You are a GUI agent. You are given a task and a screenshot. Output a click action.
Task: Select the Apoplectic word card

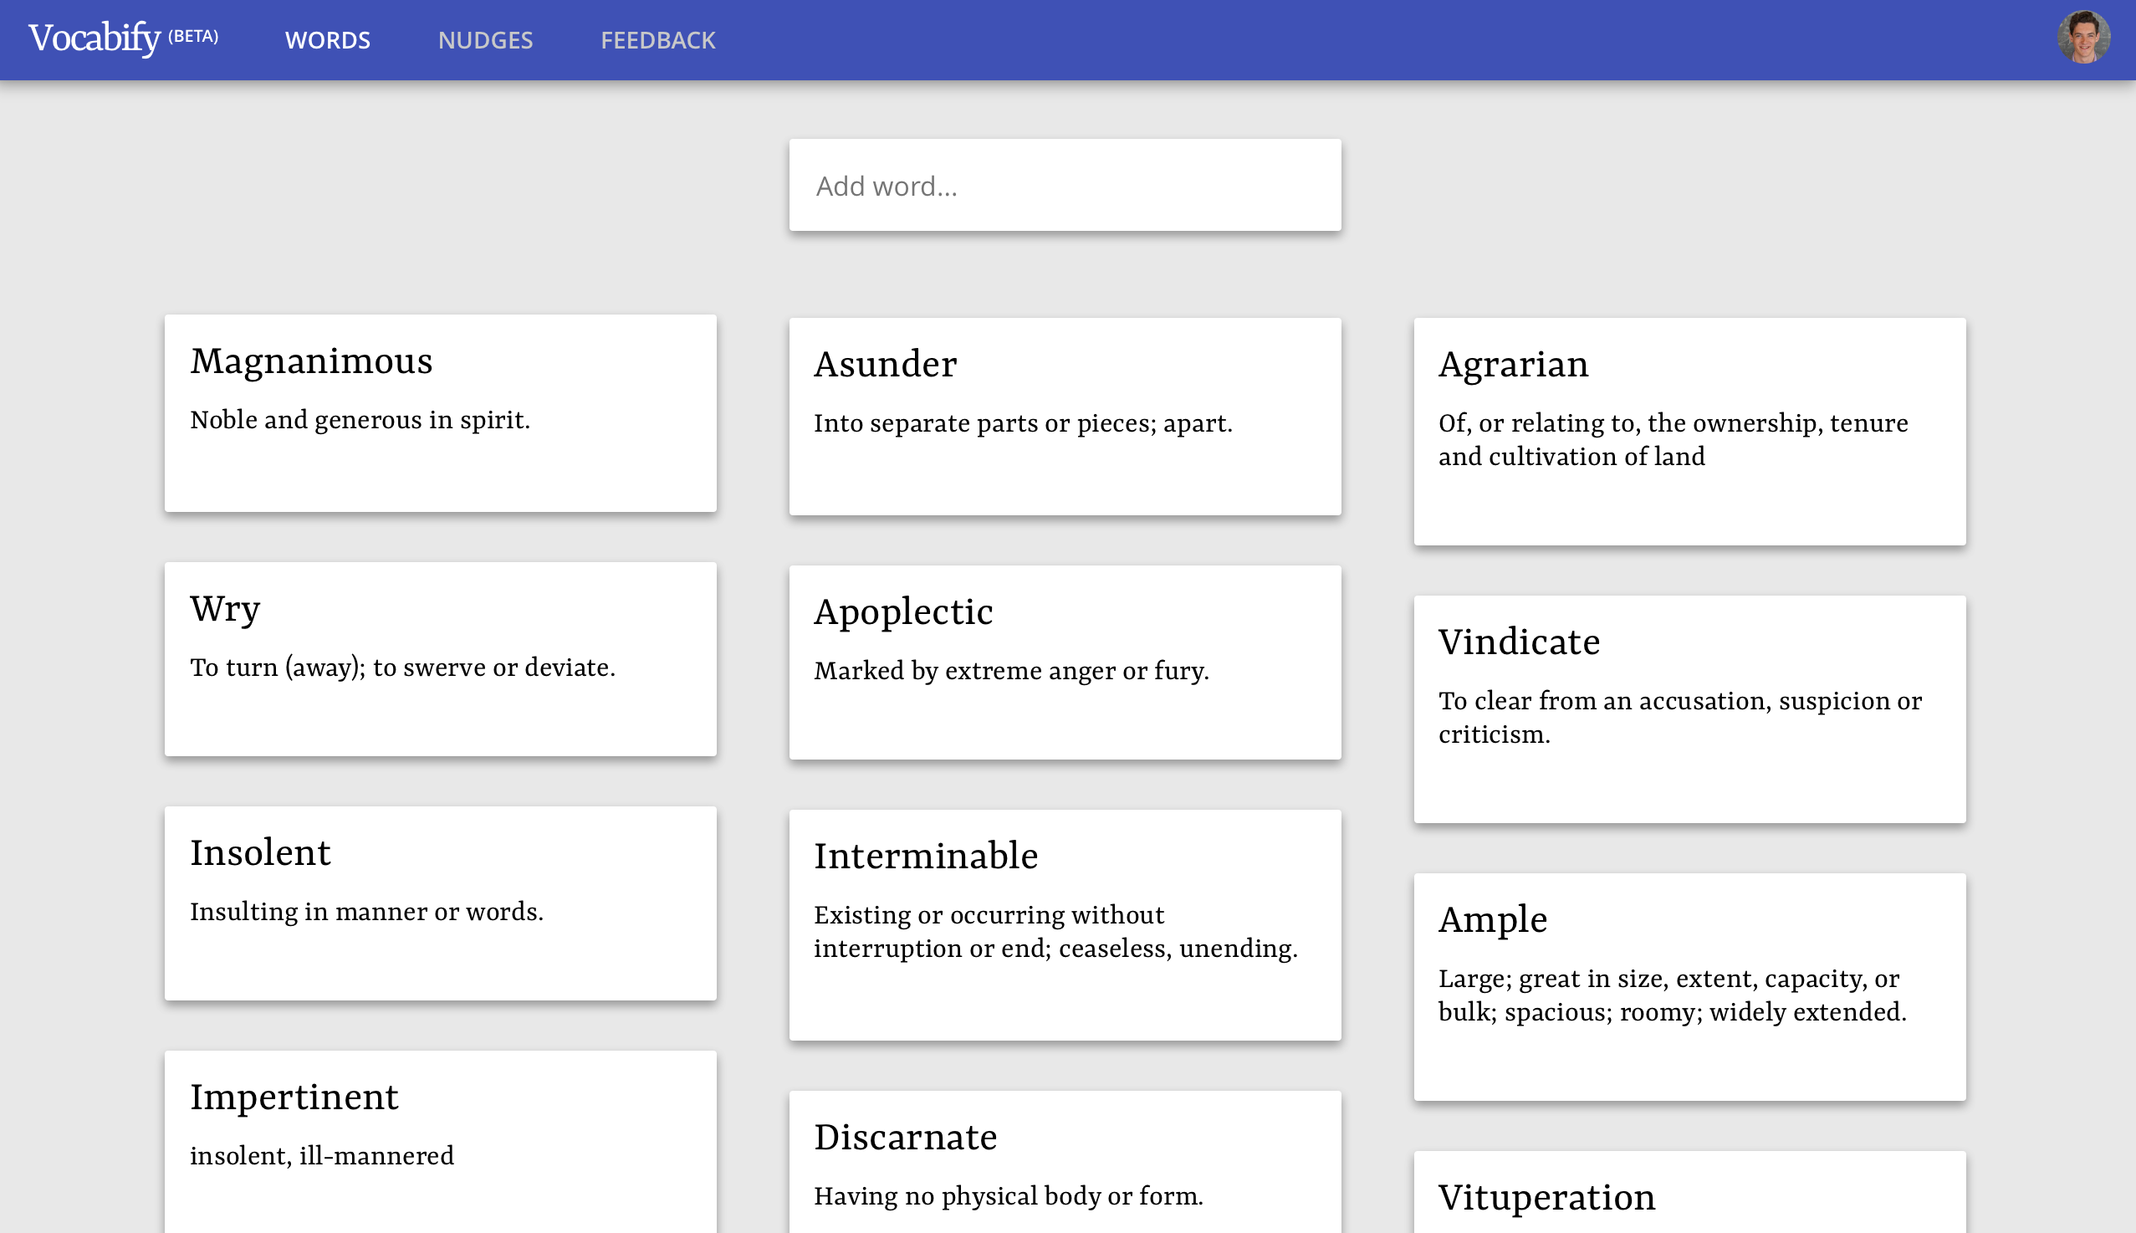[1064, 663]
